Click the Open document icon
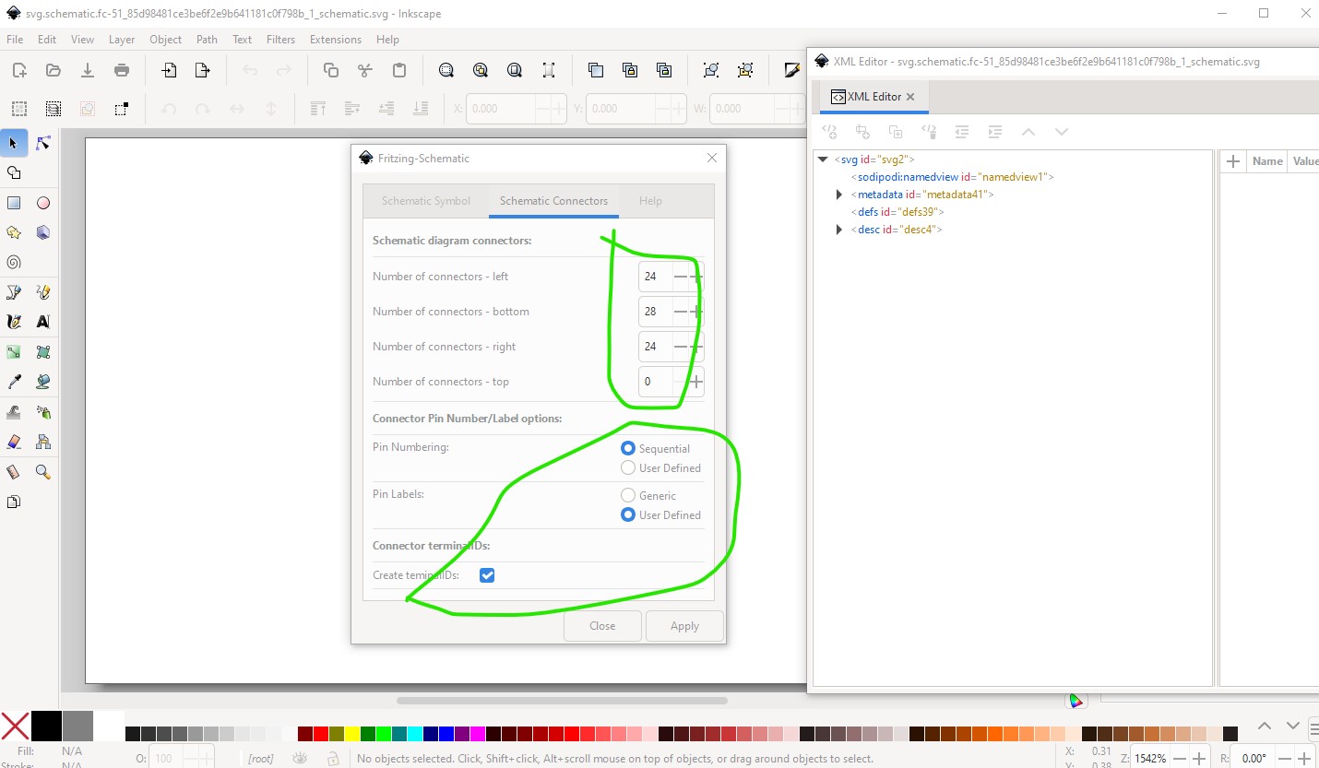The image size is (1319, 768). point(53,70)
